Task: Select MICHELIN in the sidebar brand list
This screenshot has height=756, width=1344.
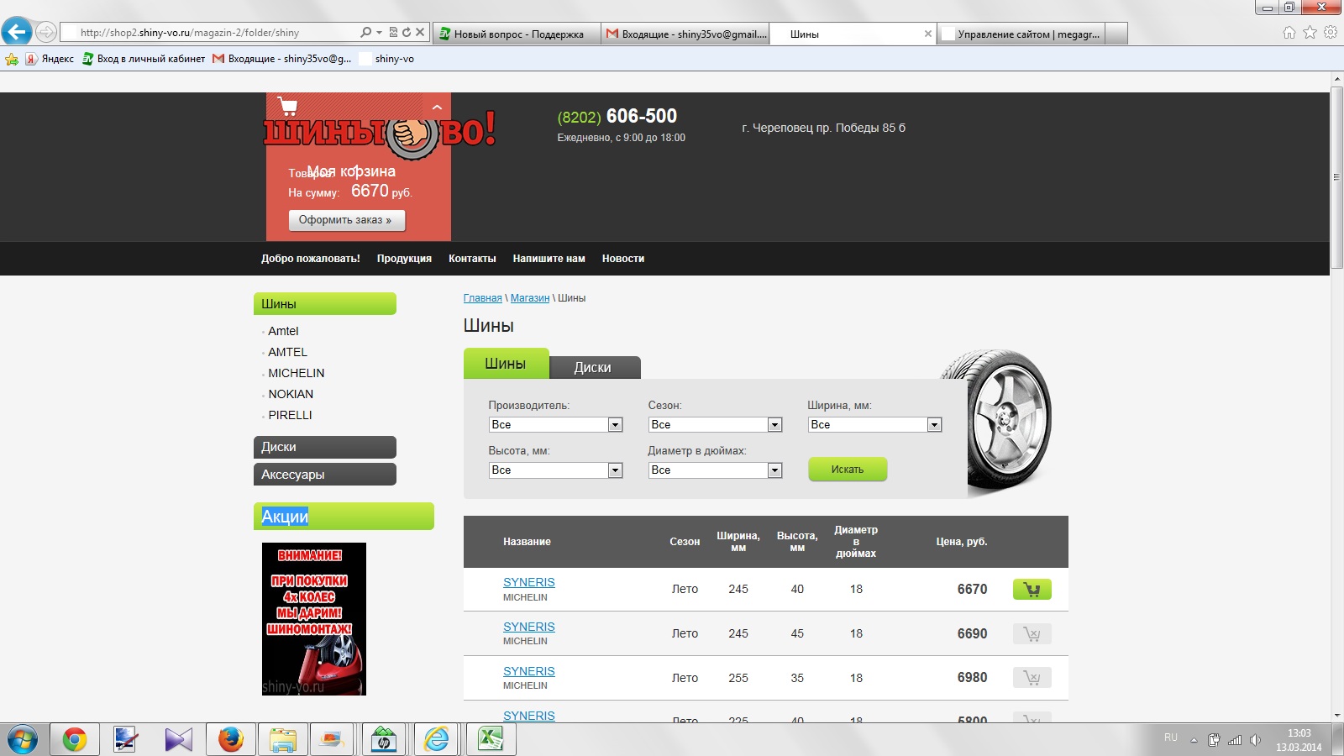Action: click(296, 373)
